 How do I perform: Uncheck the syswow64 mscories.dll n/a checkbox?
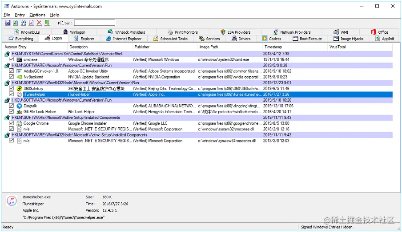[x=11, y=141]
